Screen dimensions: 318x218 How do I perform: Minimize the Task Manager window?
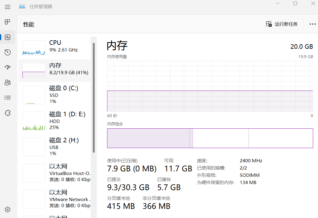tap(278, 3)
